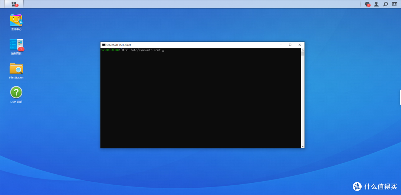Click the OpenSSH window title icon
The width and height of the screenshot is (401, 195).
click(x=104, y=45)
